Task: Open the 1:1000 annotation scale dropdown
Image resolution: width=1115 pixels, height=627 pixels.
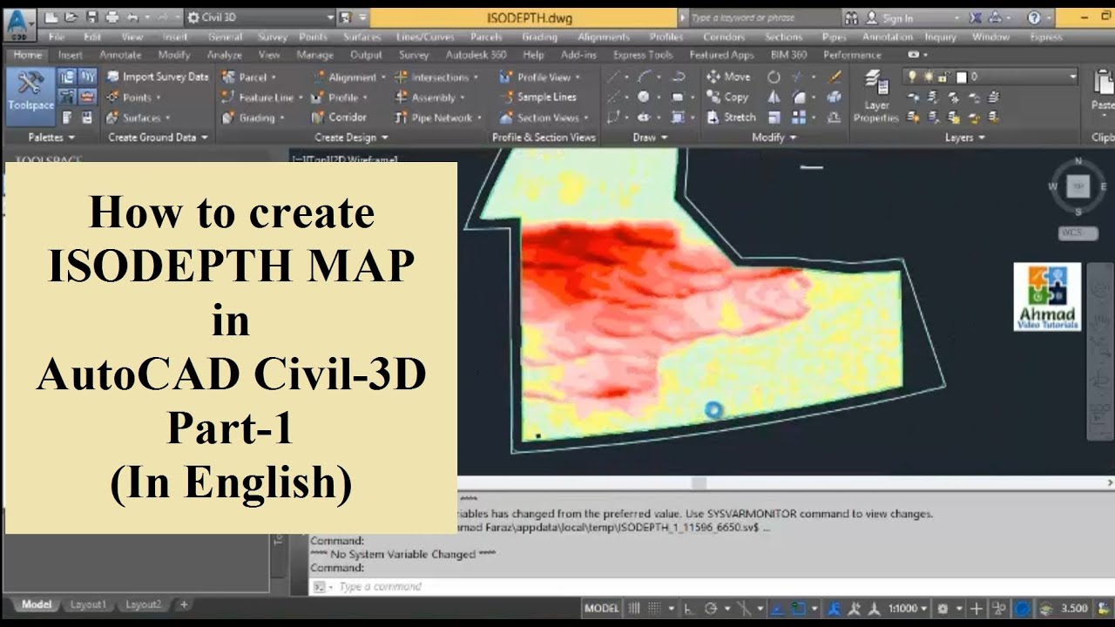Action: pyautogui.click(x=908, y=608)
